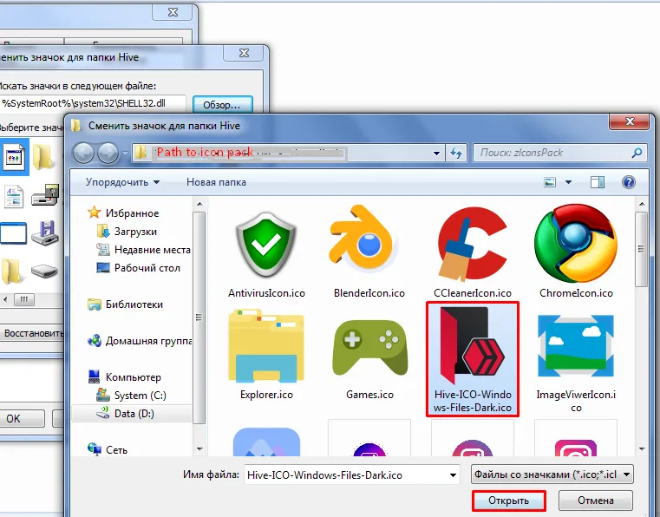660x517 pixels.
Task: Select the yellow folder icon in SHELL32 list
Action: 43,157
